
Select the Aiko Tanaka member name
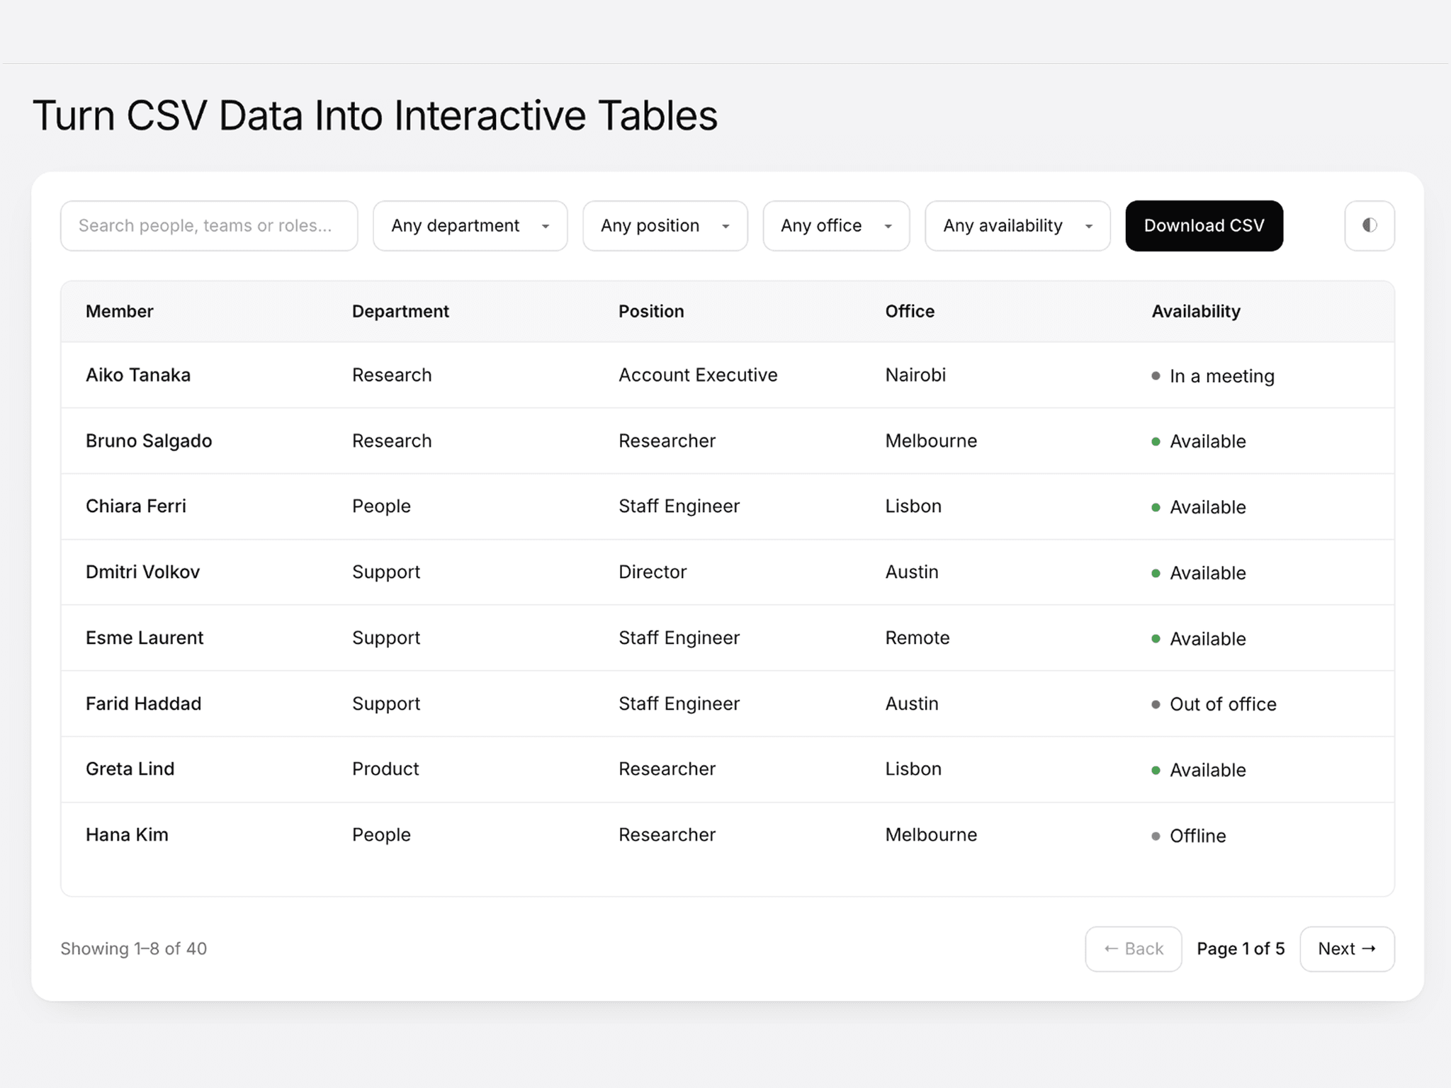click(138, 375)
